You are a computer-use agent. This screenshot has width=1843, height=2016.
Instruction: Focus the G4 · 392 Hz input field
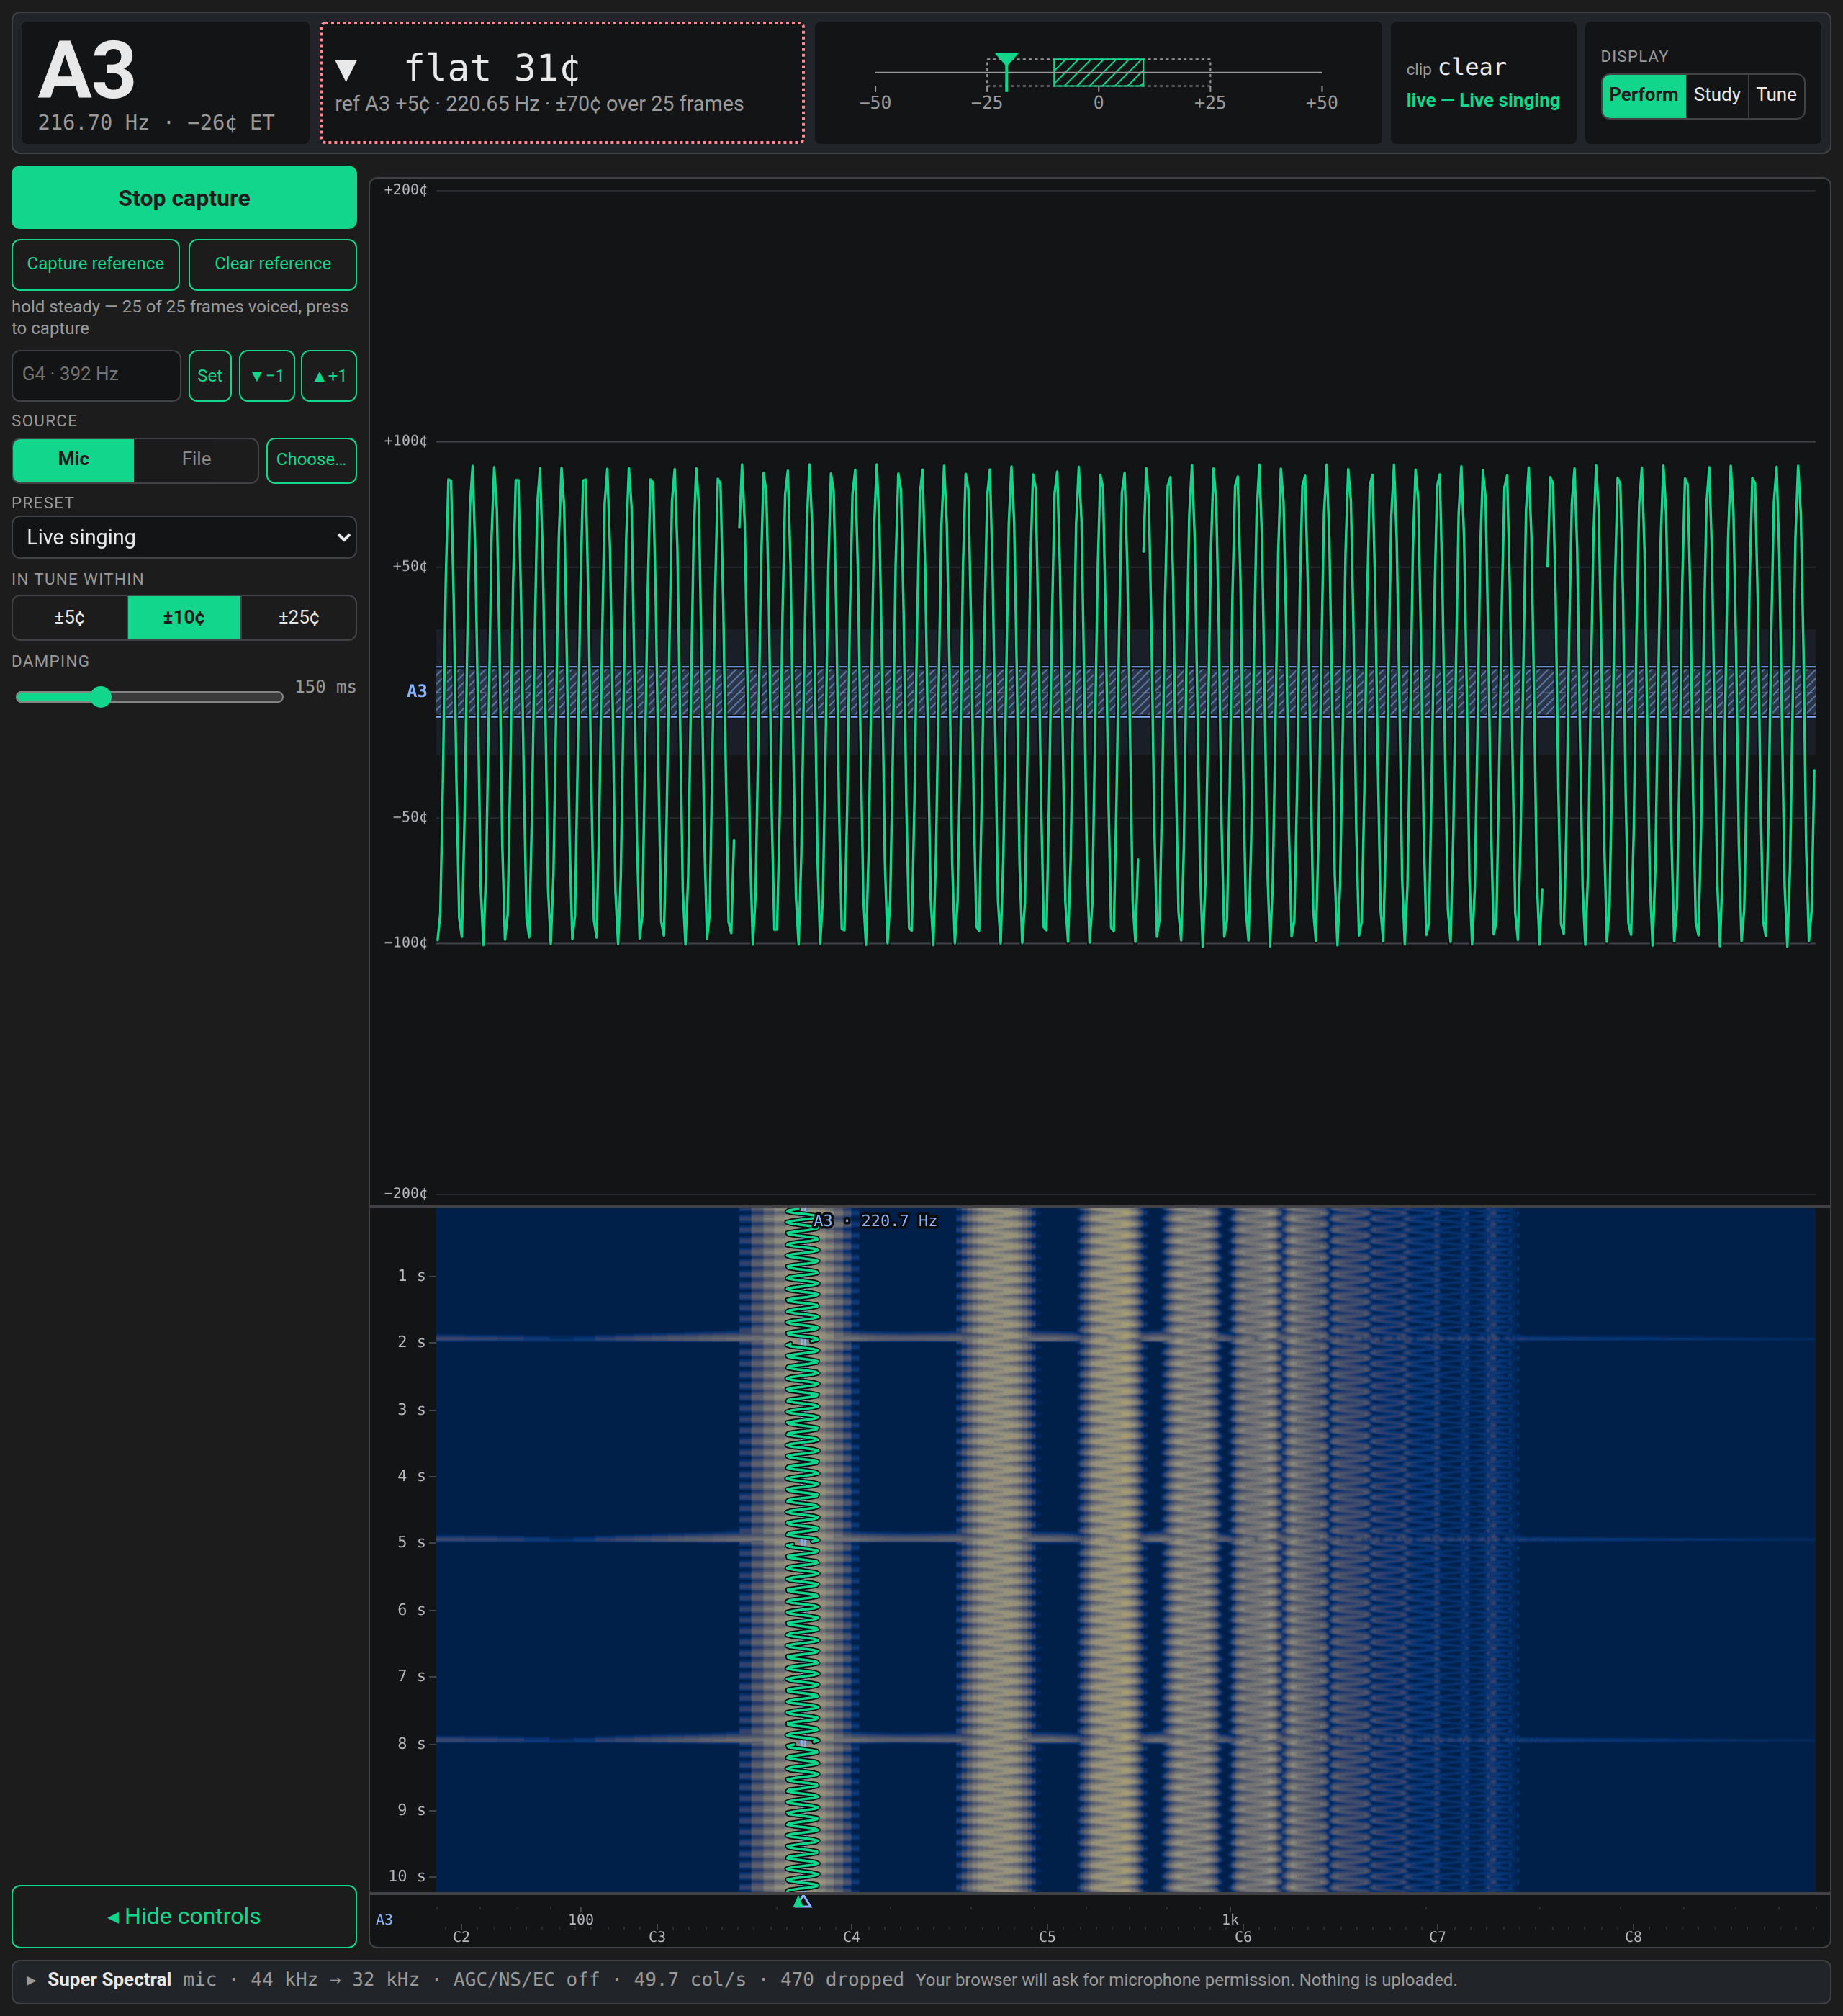96,375
